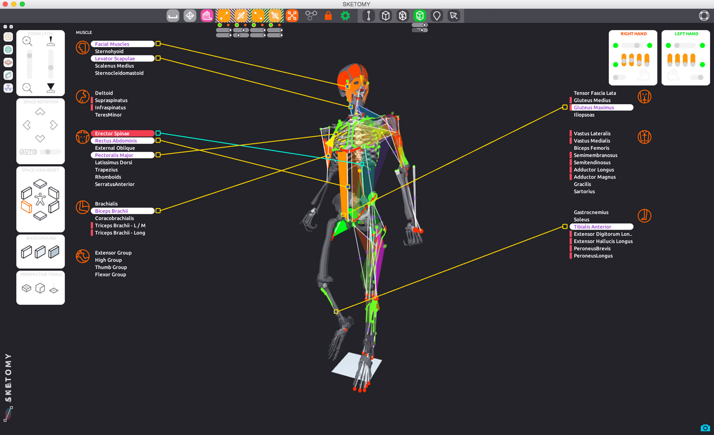This screenshot has height=435, width=714.
Task: Click the zoom slider handle
Action: (30, 55)
